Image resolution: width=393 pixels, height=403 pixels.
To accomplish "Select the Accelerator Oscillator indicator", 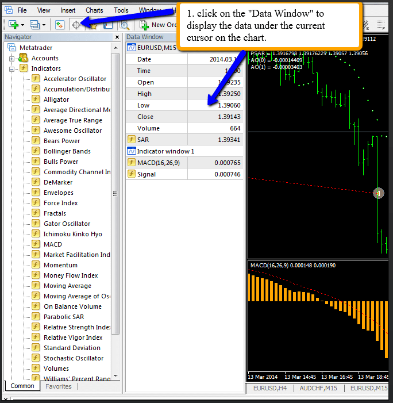I will coord(75,79).
